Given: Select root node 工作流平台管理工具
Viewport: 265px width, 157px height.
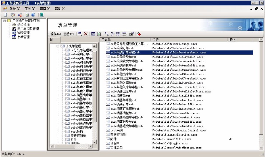Looking at the screenshot, I should (26, 21).
